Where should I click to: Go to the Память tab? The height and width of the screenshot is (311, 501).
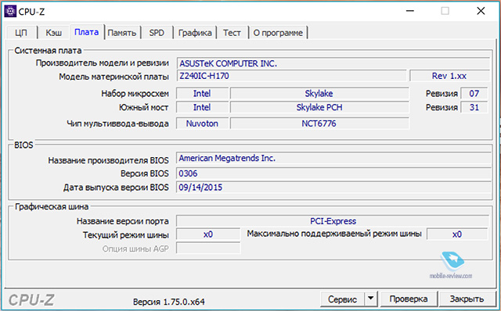[122, 33]
